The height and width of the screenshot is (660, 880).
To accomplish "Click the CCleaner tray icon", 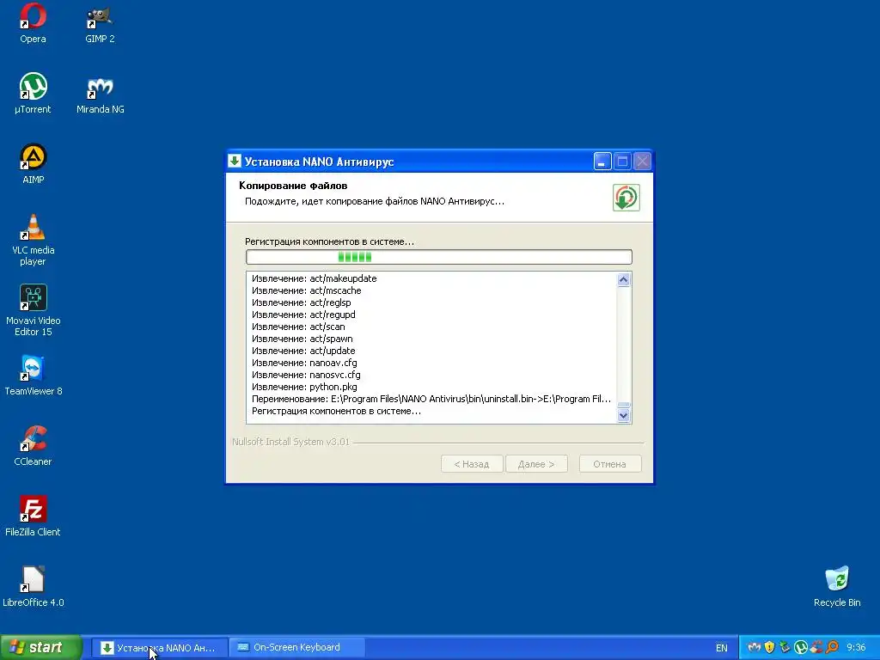I will 816,647.
